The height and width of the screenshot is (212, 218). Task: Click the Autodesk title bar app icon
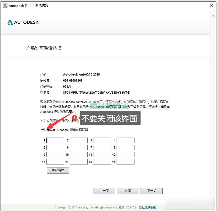pyautogui.click(x=5, y=5)
